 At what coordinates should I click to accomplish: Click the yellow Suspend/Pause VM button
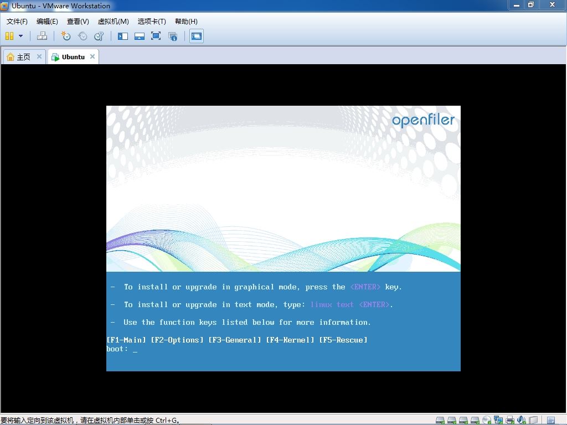point(9,36)
